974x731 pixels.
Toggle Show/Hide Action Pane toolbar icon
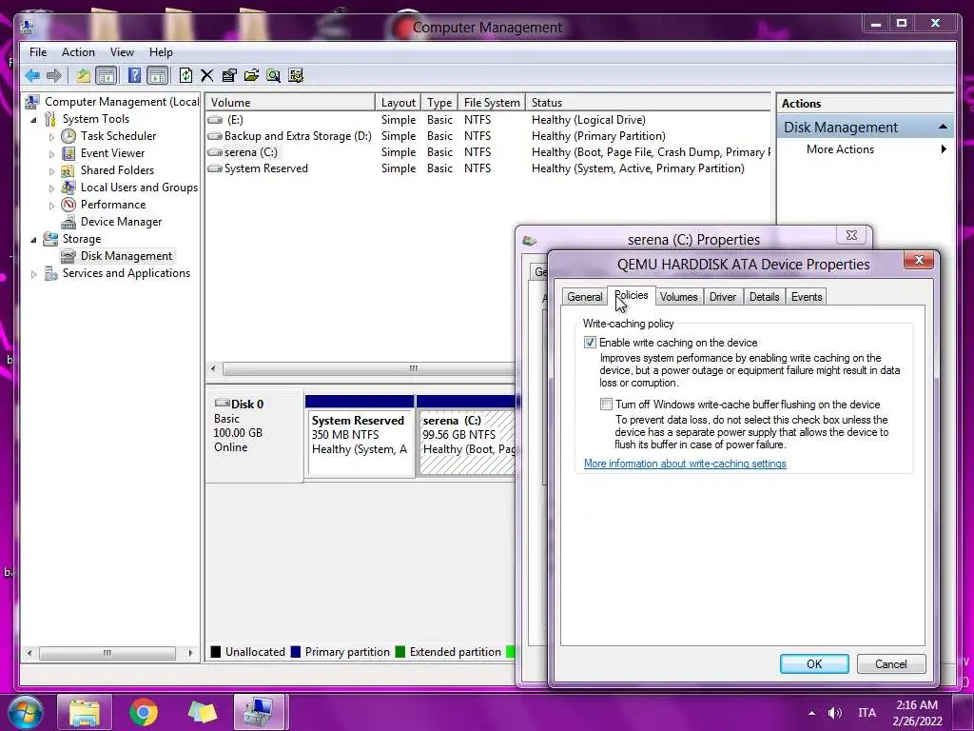(x=158, y=76)
